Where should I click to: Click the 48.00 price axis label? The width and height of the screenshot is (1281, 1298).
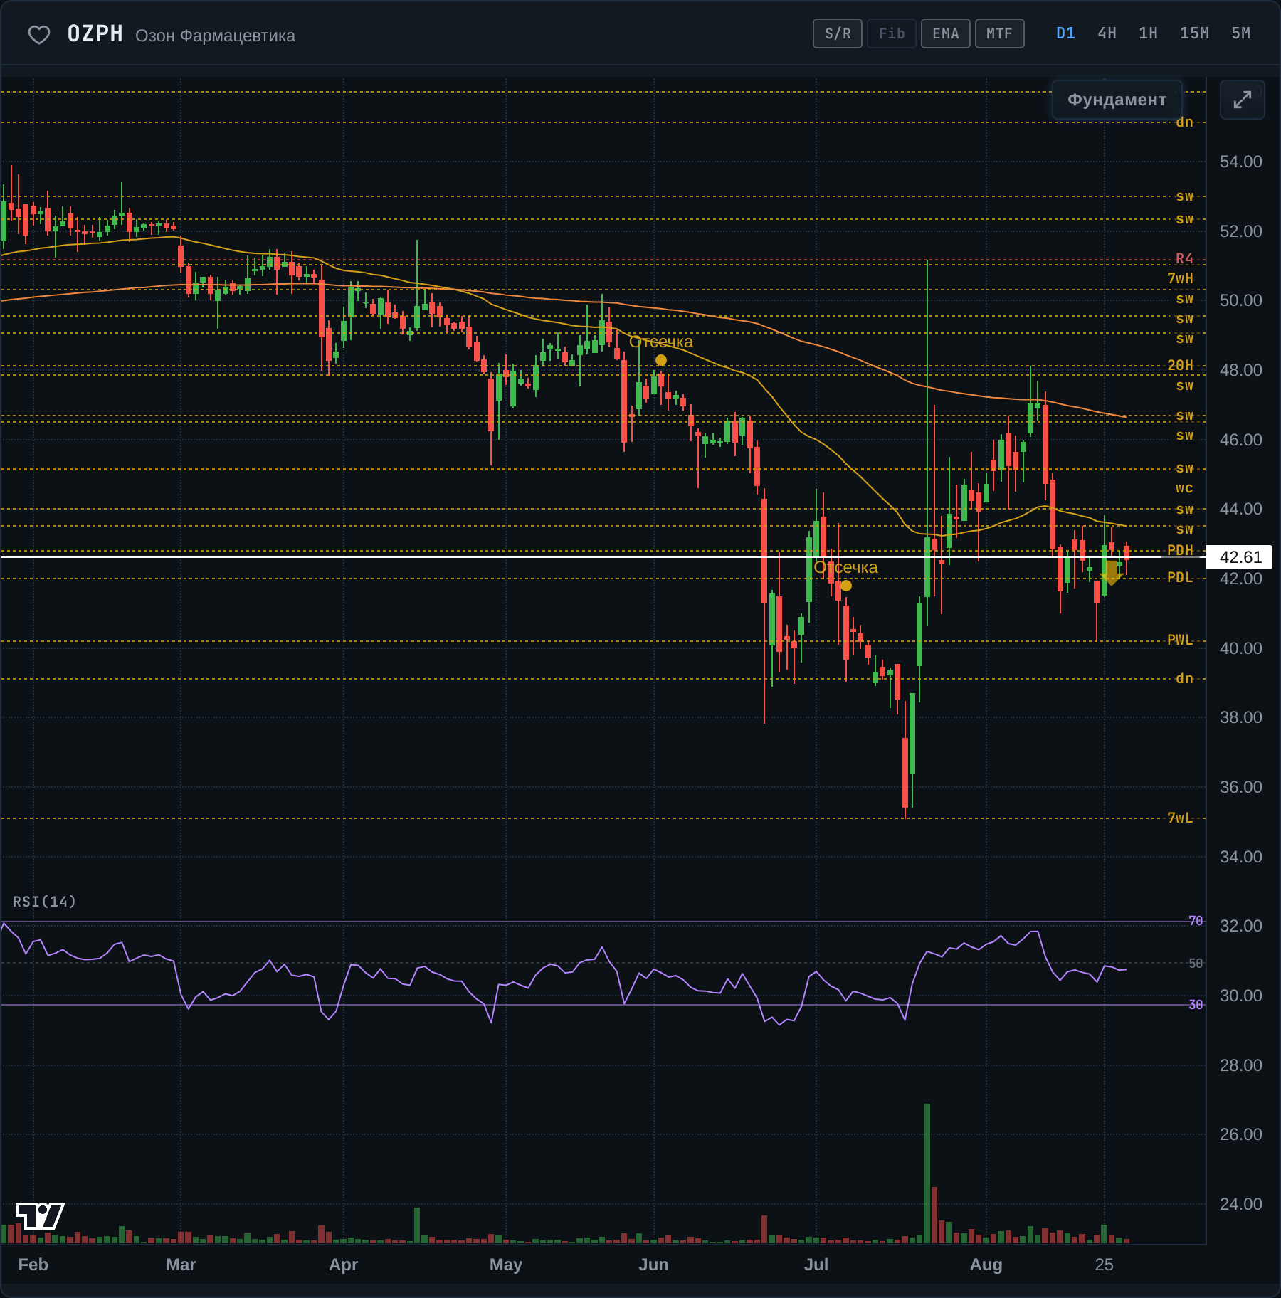(1240, 370)
